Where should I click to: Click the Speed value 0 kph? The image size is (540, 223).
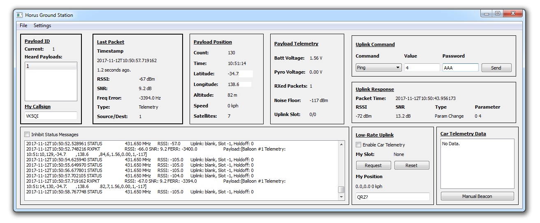(x=234, y=106)
